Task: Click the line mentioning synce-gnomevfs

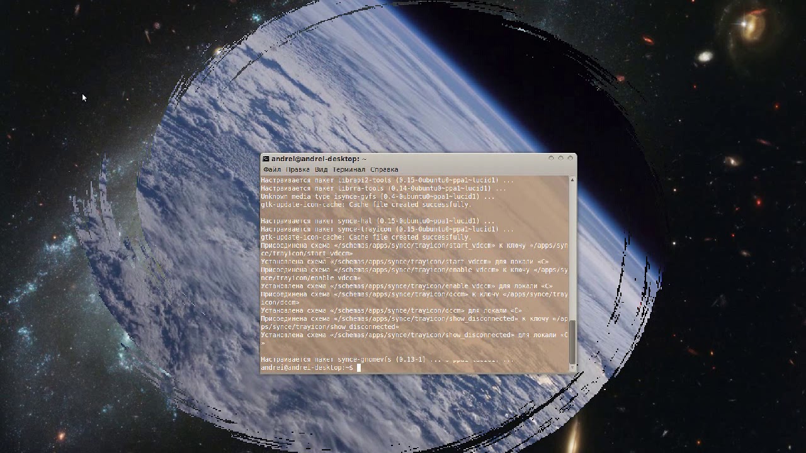Action: pyautogui.click(x=387, y=359)
